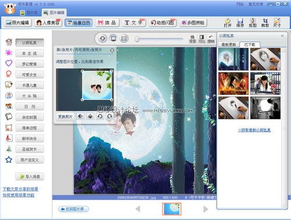This screenshot has width=291, height=220.
Task: Open the 动感闪图 animated flash module
Action: (x=162, y=23)
